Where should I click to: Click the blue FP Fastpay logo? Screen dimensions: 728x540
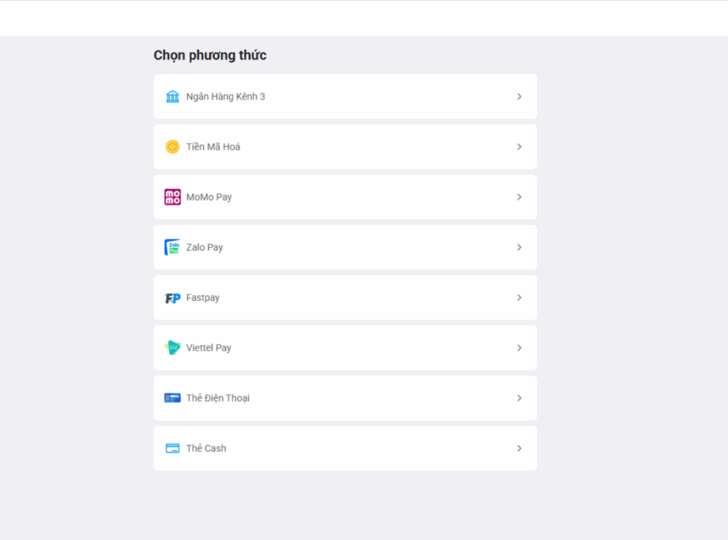pos(172,298)
